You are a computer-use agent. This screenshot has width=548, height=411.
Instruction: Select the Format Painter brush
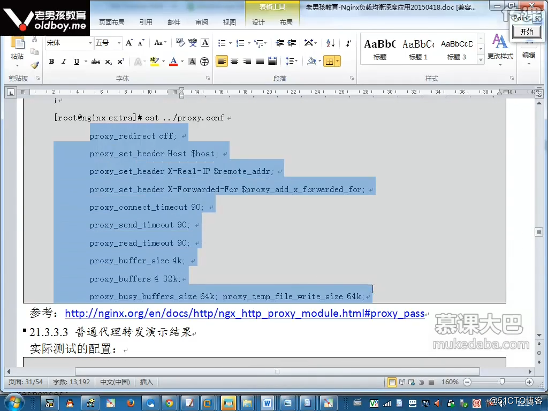[x=35, y=65]
